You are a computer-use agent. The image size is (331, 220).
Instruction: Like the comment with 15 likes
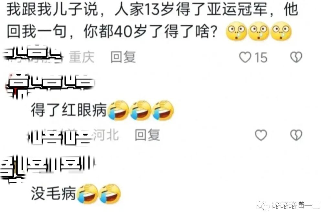click(245, 57)
